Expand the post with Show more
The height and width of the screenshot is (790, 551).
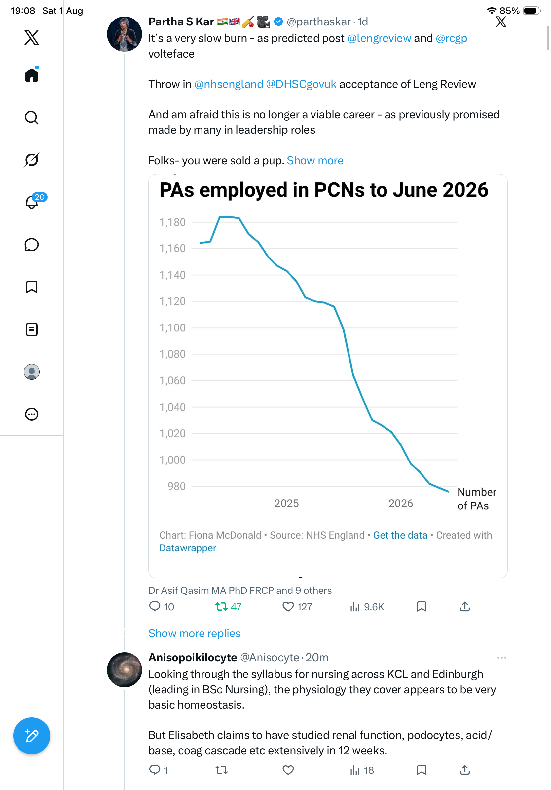pos(315,161)
